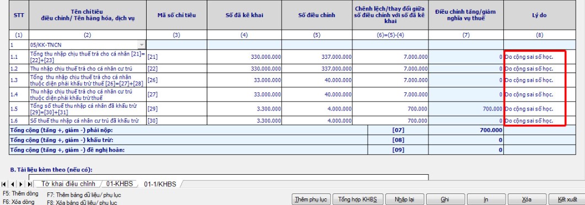Select Số điều chỉnh cell for row [30]
Viewport: 585px width, 205px height.
pos(316,121)
